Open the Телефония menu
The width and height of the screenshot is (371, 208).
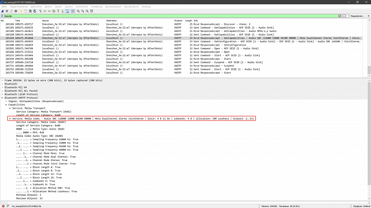coord(97,7)
